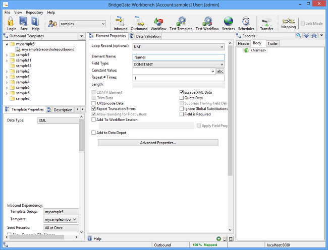Open the Inbound templates toolbar icon

120,21
